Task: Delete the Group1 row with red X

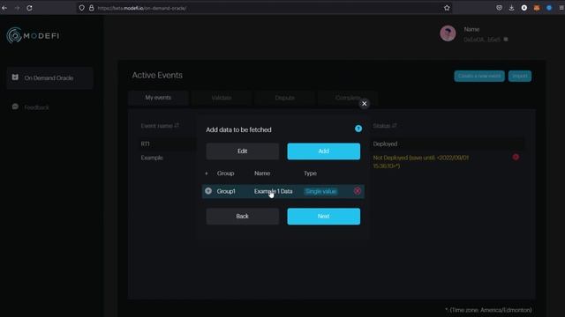Action: click(x=358, y=191)
